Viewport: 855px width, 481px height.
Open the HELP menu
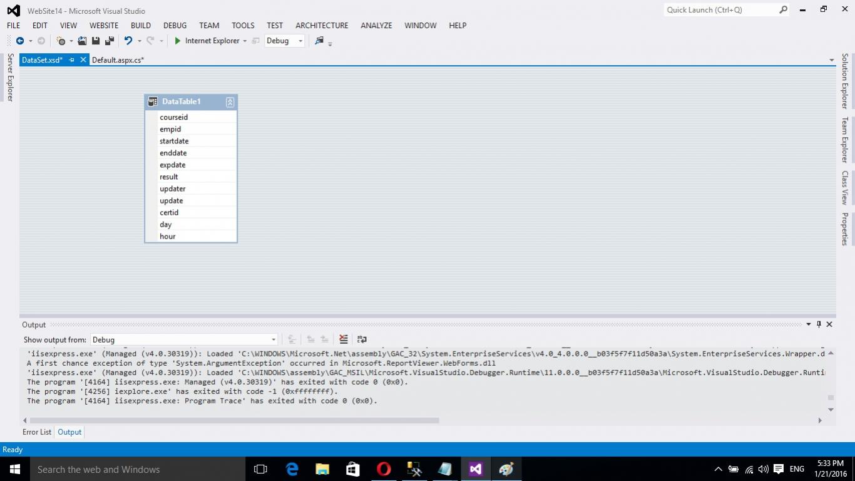tap(458, 26)
